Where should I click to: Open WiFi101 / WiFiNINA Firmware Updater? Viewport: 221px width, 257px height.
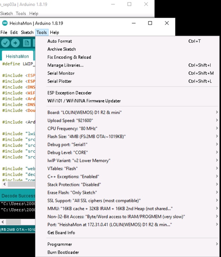(x=128, y=101)
